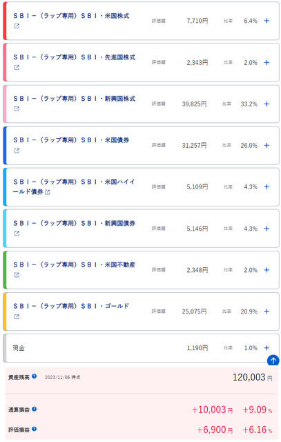Viewport: 281px width, 442px height.
Task: Open external link icon for SBI・ゴールド
Action: tap(17, 316)
